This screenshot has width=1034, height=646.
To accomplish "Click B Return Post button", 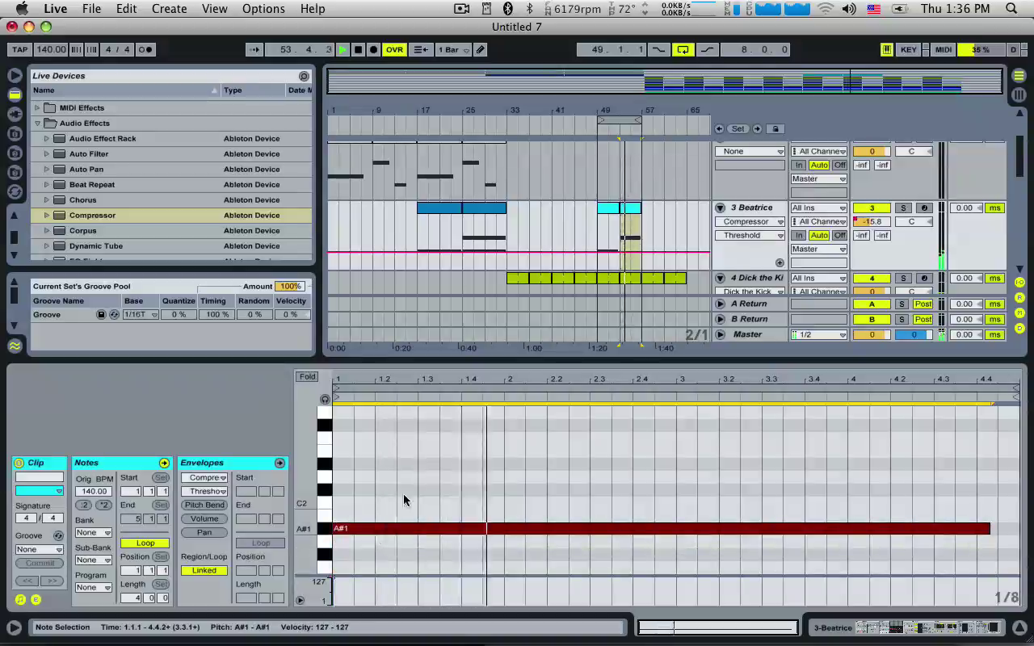I will click(923, 319).
